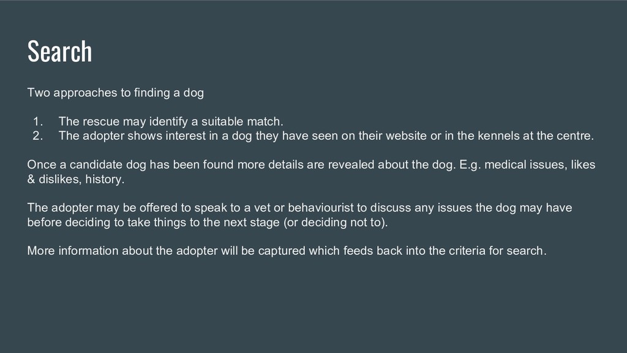Viewport: 627px width, 353px height.
Task: Click the sentence starting "More information about the adopter"
Action: pos(287,251)
